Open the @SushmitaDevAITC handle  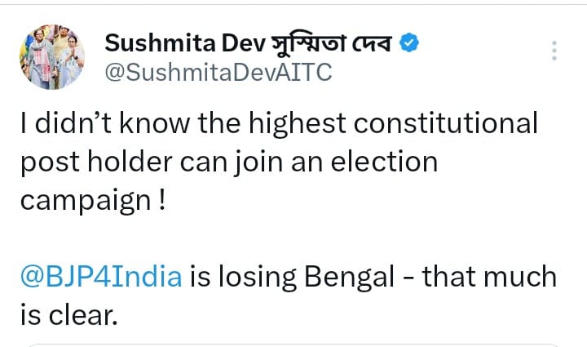click(218, 73)
